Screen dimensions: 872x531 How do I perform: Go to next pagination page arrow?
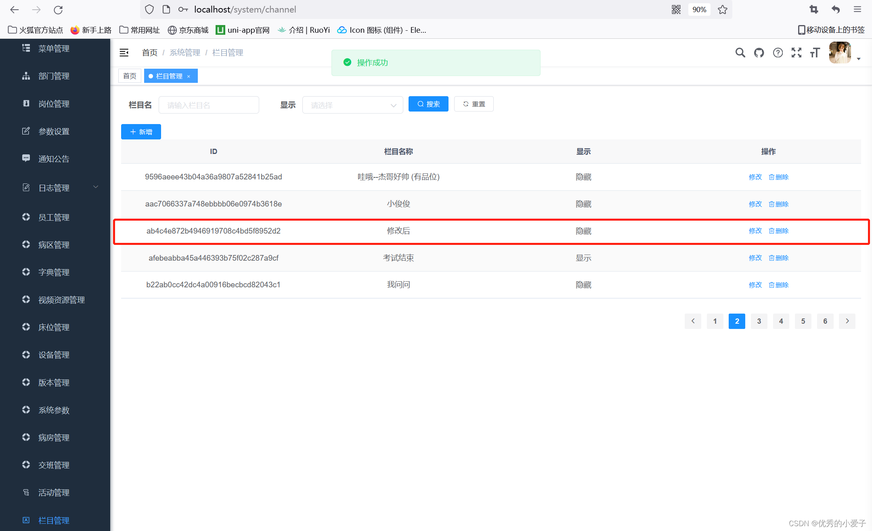point(847,321)
